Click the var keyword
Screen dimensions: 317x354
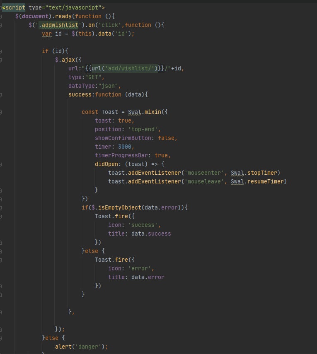47,34
